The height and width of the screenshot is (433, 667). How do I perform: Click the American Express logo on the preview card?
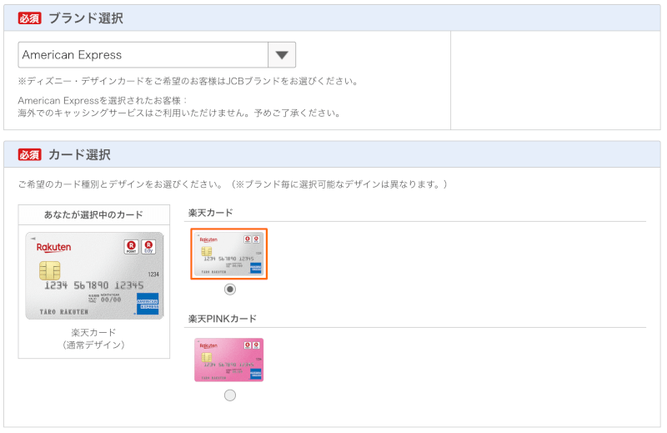click(148, 303)
